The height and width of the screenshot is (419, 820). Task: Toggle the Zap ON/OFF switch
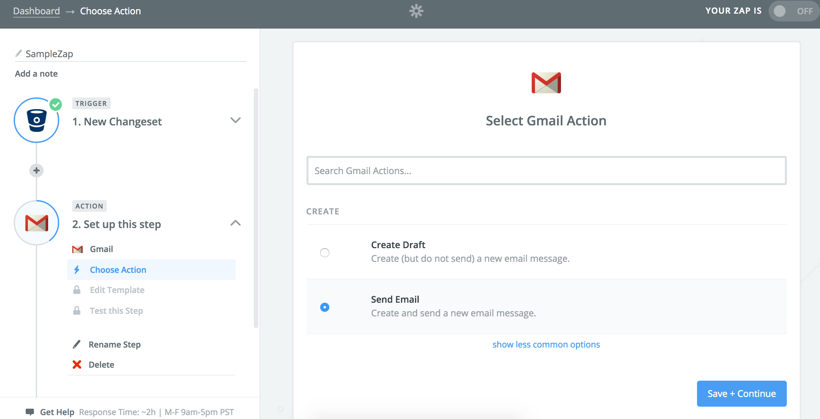[x=794, y=11]
